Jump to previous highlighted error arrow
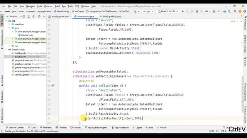 click(x=237, y=21)
